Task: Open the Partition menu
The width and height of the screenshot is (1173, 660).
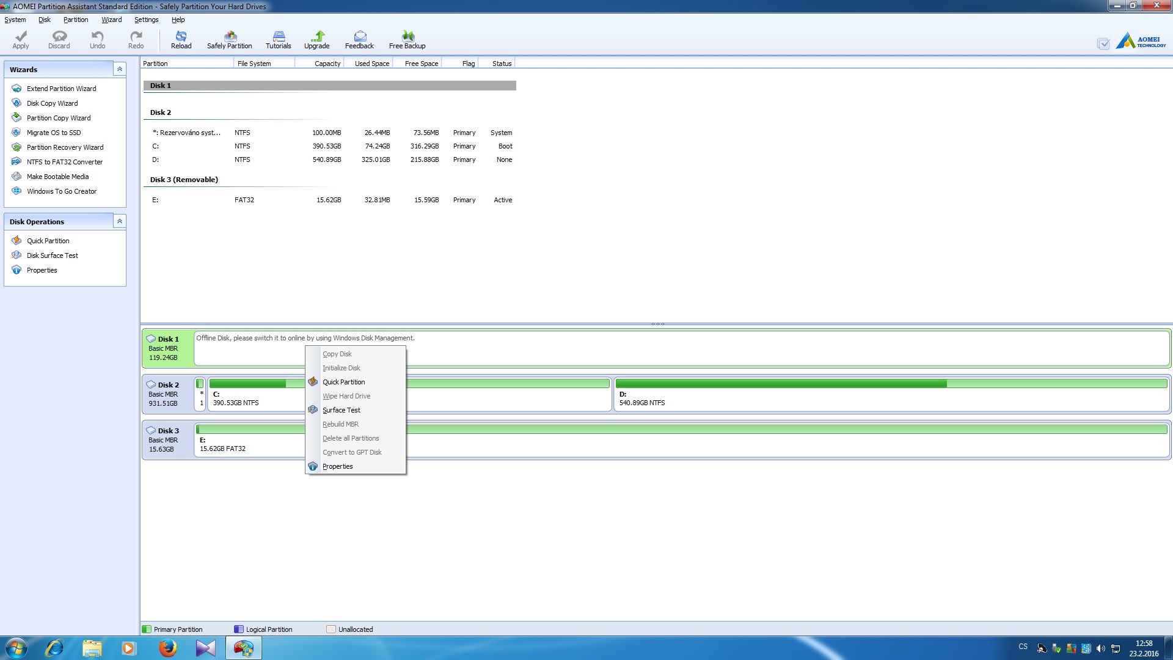Action: [76, 20]
